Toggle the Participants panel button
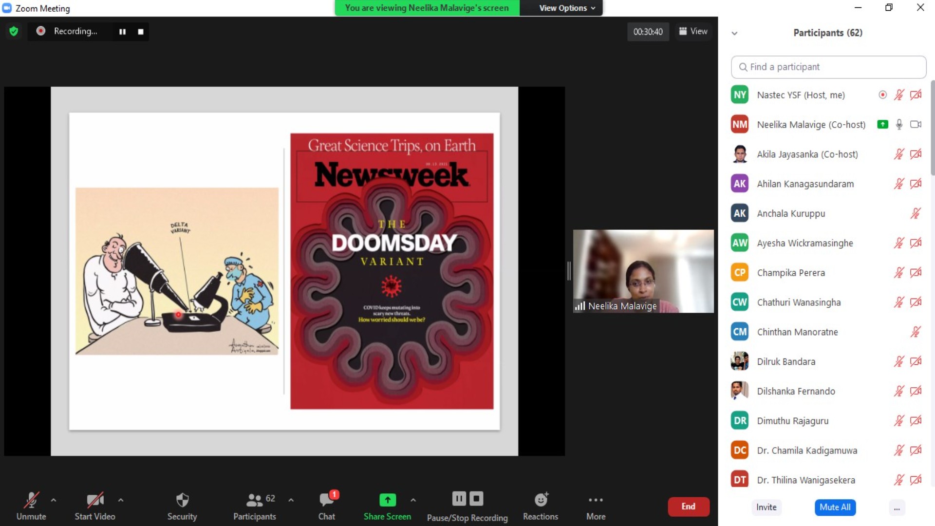This screenshot has height=526, width=935. (x=254, y=507)
